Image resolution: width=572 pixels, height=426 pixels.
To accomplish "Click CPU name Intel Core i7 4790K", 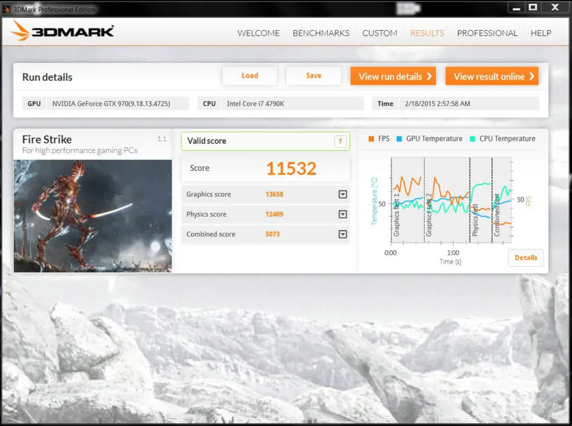I will [255, 104].
